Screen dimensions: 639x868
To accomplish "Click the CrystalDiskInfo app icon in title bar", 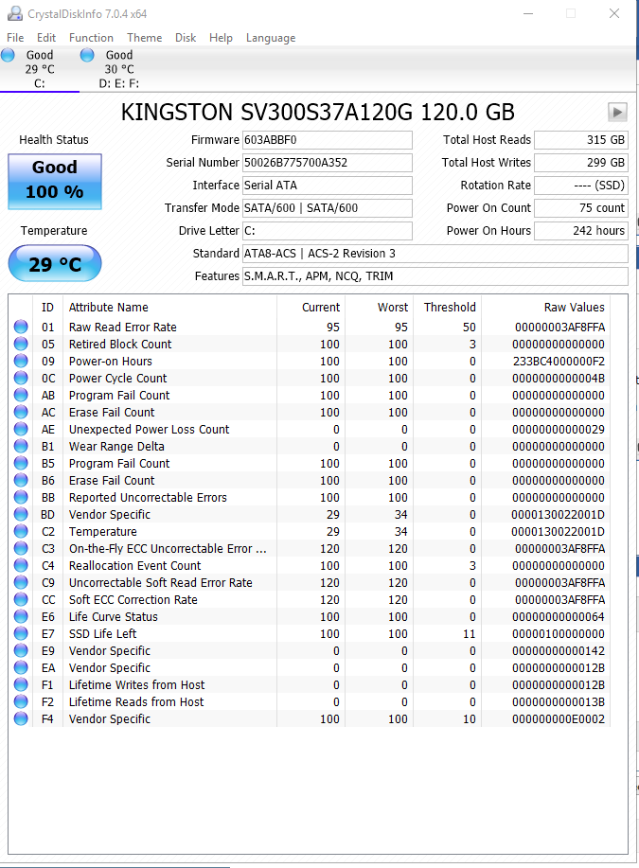I will [15, 13].
